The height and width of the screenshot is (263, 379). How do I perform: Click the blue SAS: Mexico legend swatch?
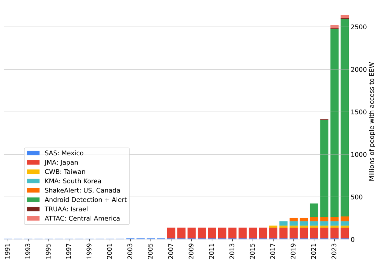(32, 153)
